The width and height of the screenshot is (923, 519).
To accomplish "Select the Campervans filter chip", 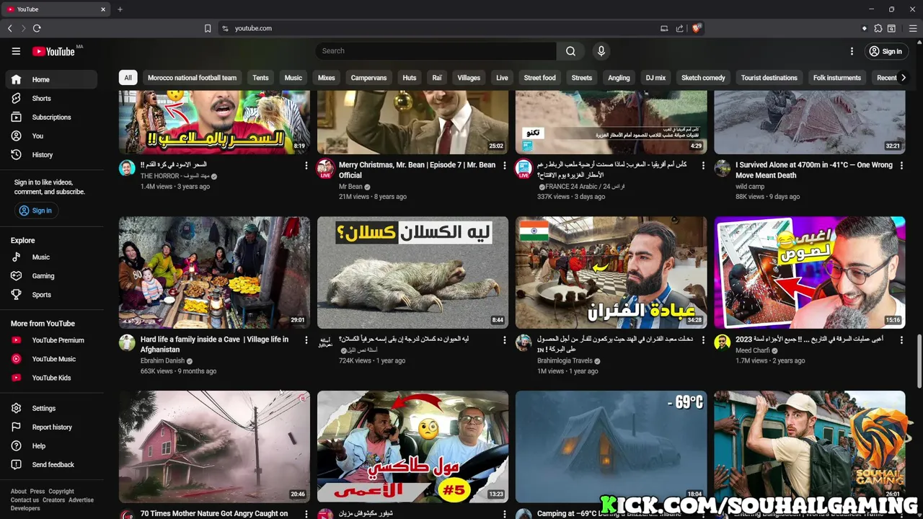I will coord(368,78).
